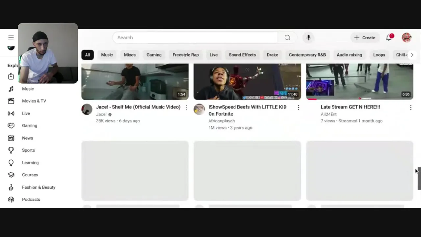This screenshot has width=421, height=237.
Task: Select the Music filter chip
Action: [107, 55]
